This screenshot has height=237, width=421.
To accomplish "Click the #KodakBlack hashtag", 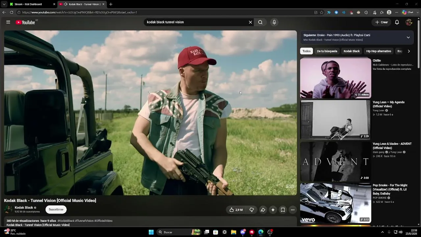I will coord(66,221).
